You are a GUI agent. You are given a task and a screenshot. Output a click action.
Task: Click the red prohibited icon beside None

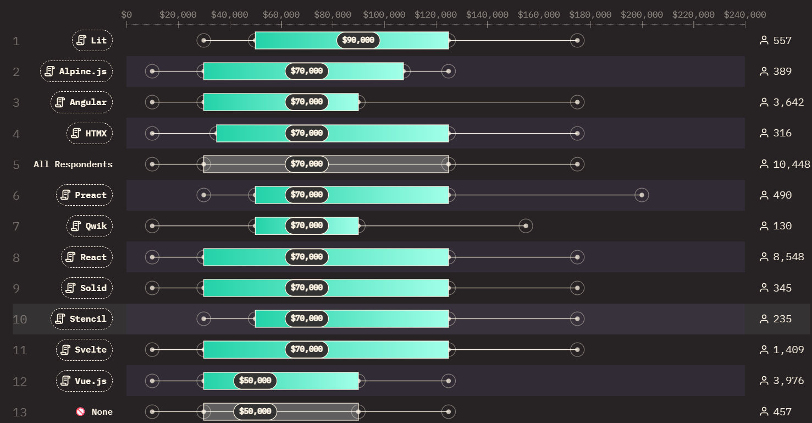pyautogui.click(x=80, y=411)
